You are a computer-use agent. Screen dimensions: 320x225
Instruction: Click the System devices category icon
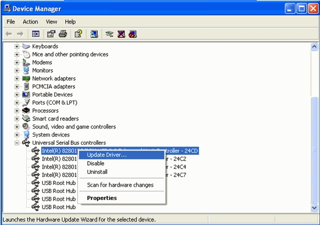[26, 135]
